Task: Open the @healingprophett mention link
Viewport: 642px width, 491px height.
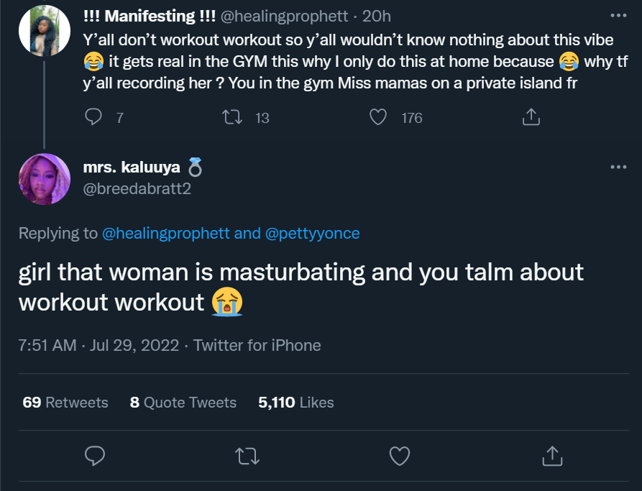Action: pos(167,234)
